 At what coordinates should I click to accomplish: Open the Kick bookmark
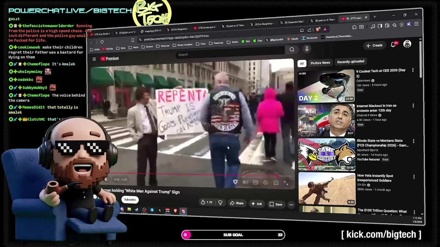point(245,41)
